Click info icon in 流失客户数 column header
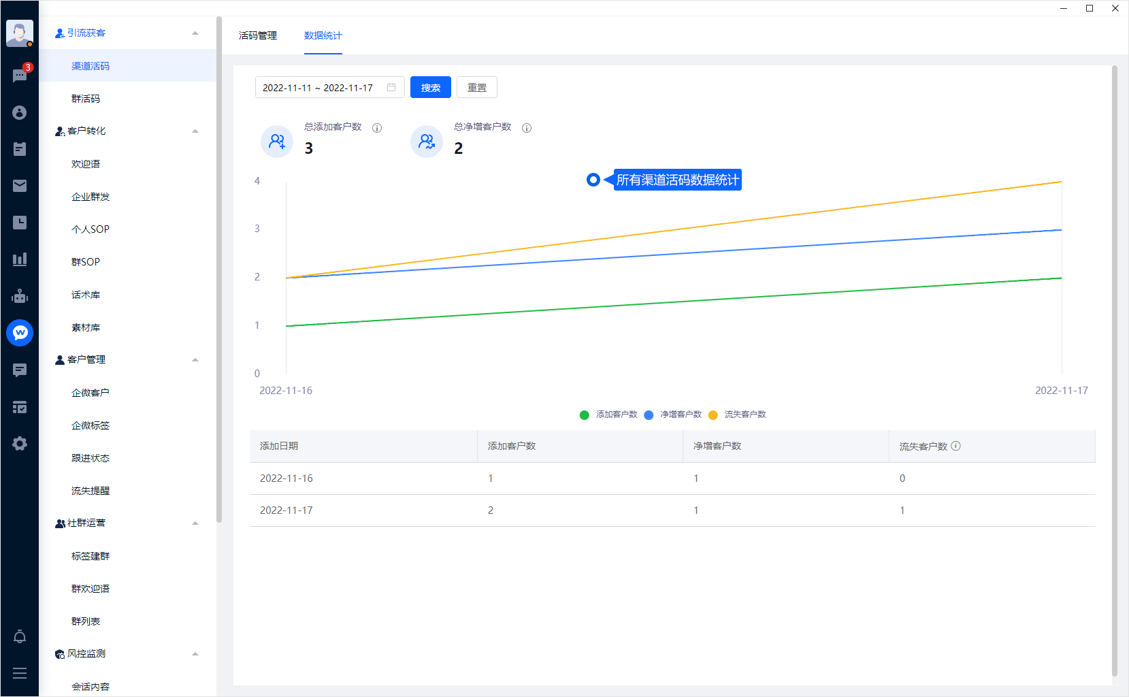The width and height of the screenshot is (1129, 697). [x=955, y=446]
